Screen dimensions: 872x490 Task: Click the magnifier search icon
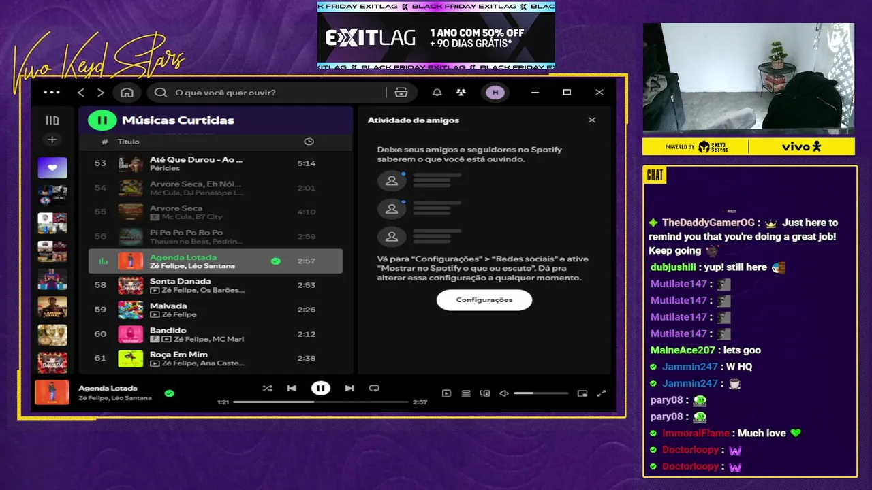[161, 93]
